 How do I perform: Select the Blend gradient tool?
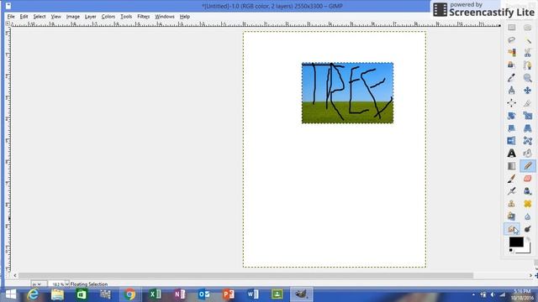[512, 166]
